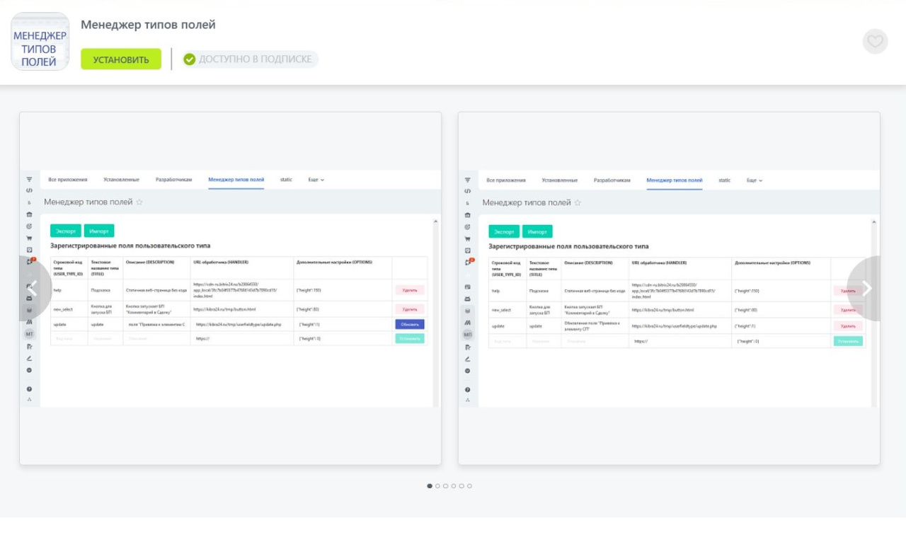
Task: Select the second carousel pagination dot
Action: (437, 486)
